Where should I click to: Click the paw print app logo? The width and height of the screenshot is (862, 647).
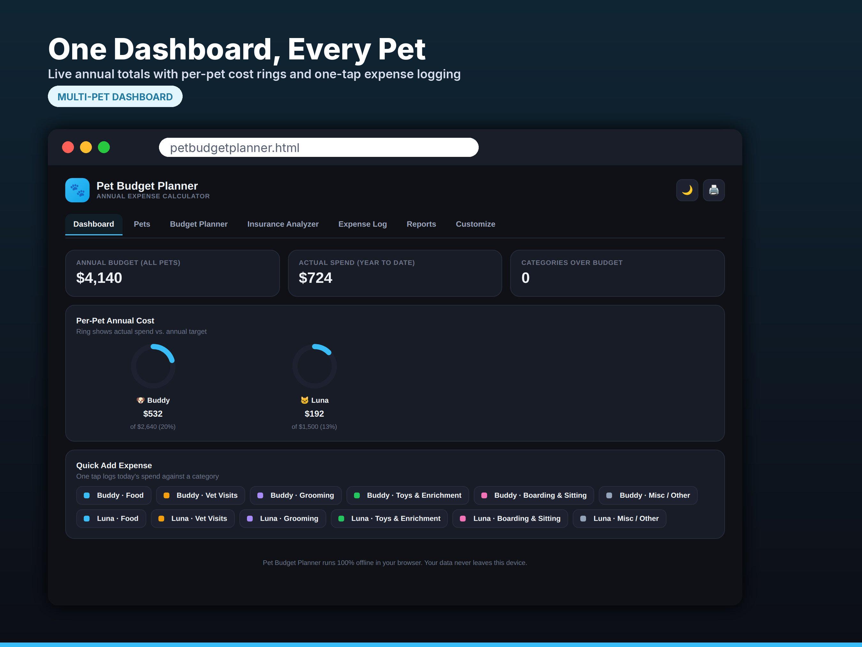(77, 190)
